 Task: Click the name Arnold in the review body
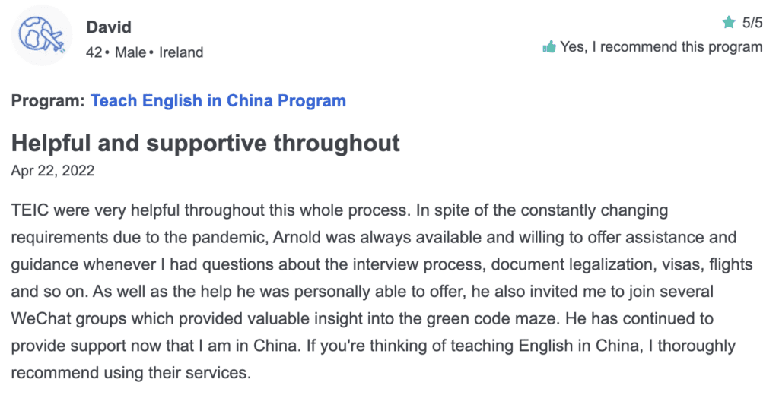297,237
